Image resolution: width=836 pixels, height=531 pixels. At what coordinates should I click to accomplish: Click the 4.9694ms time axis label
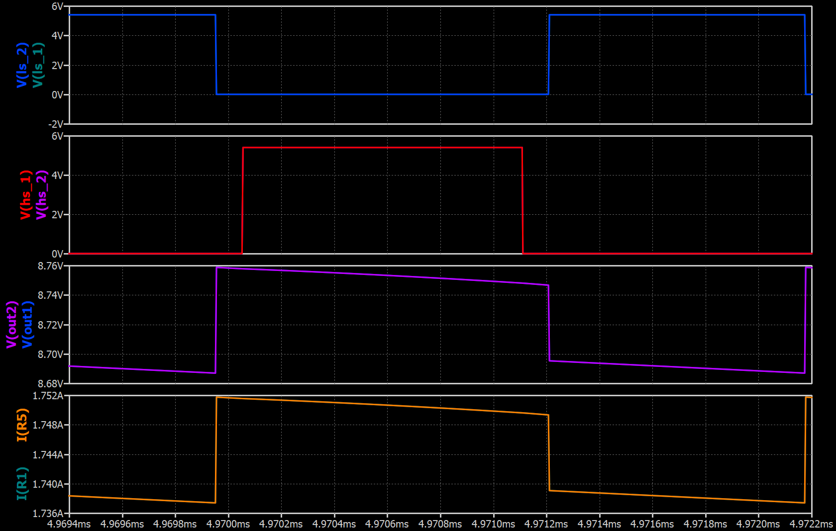pos(69,524)
